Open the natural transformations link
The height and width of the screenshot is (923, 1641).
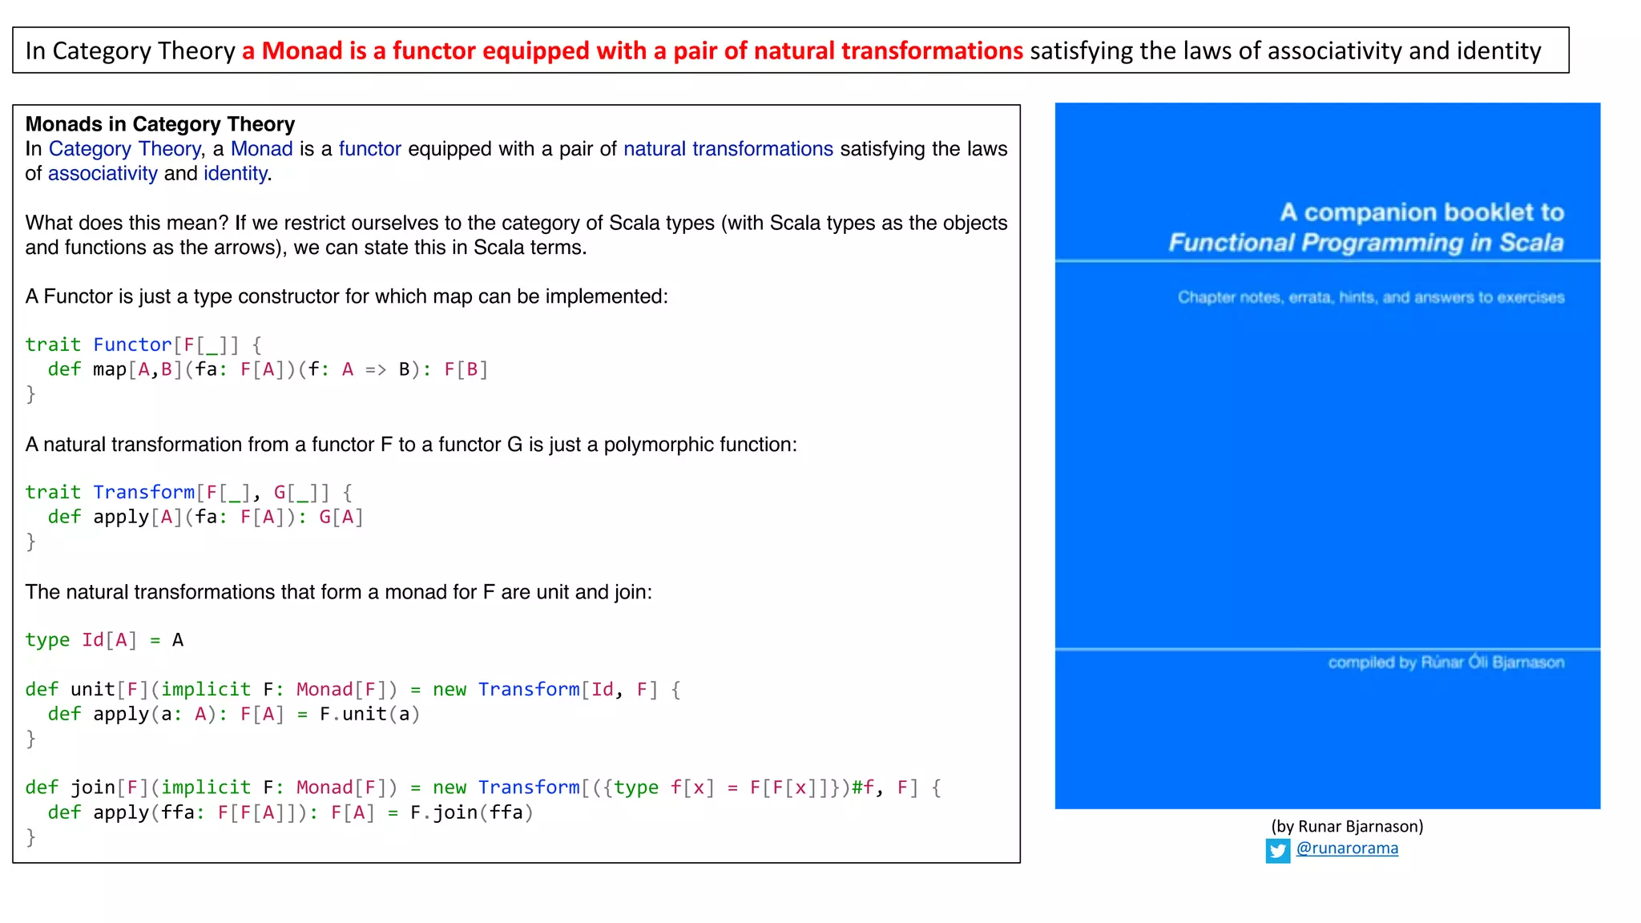coord(728,149)
